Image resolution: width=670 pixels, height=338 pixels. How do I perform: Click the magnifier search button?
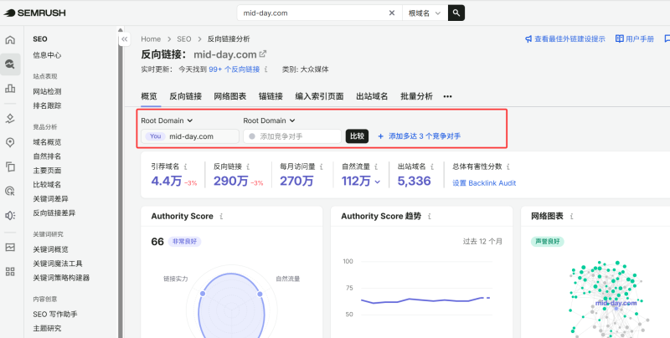click(x=456, y=13)
